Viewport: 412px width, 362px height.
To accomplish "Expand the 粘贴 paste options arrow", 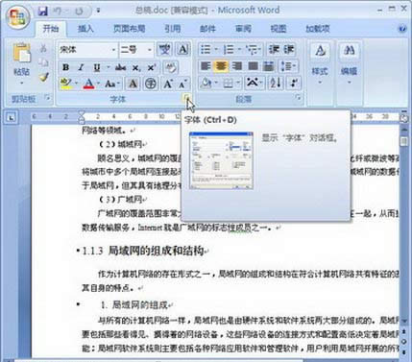I will (22, 84).
